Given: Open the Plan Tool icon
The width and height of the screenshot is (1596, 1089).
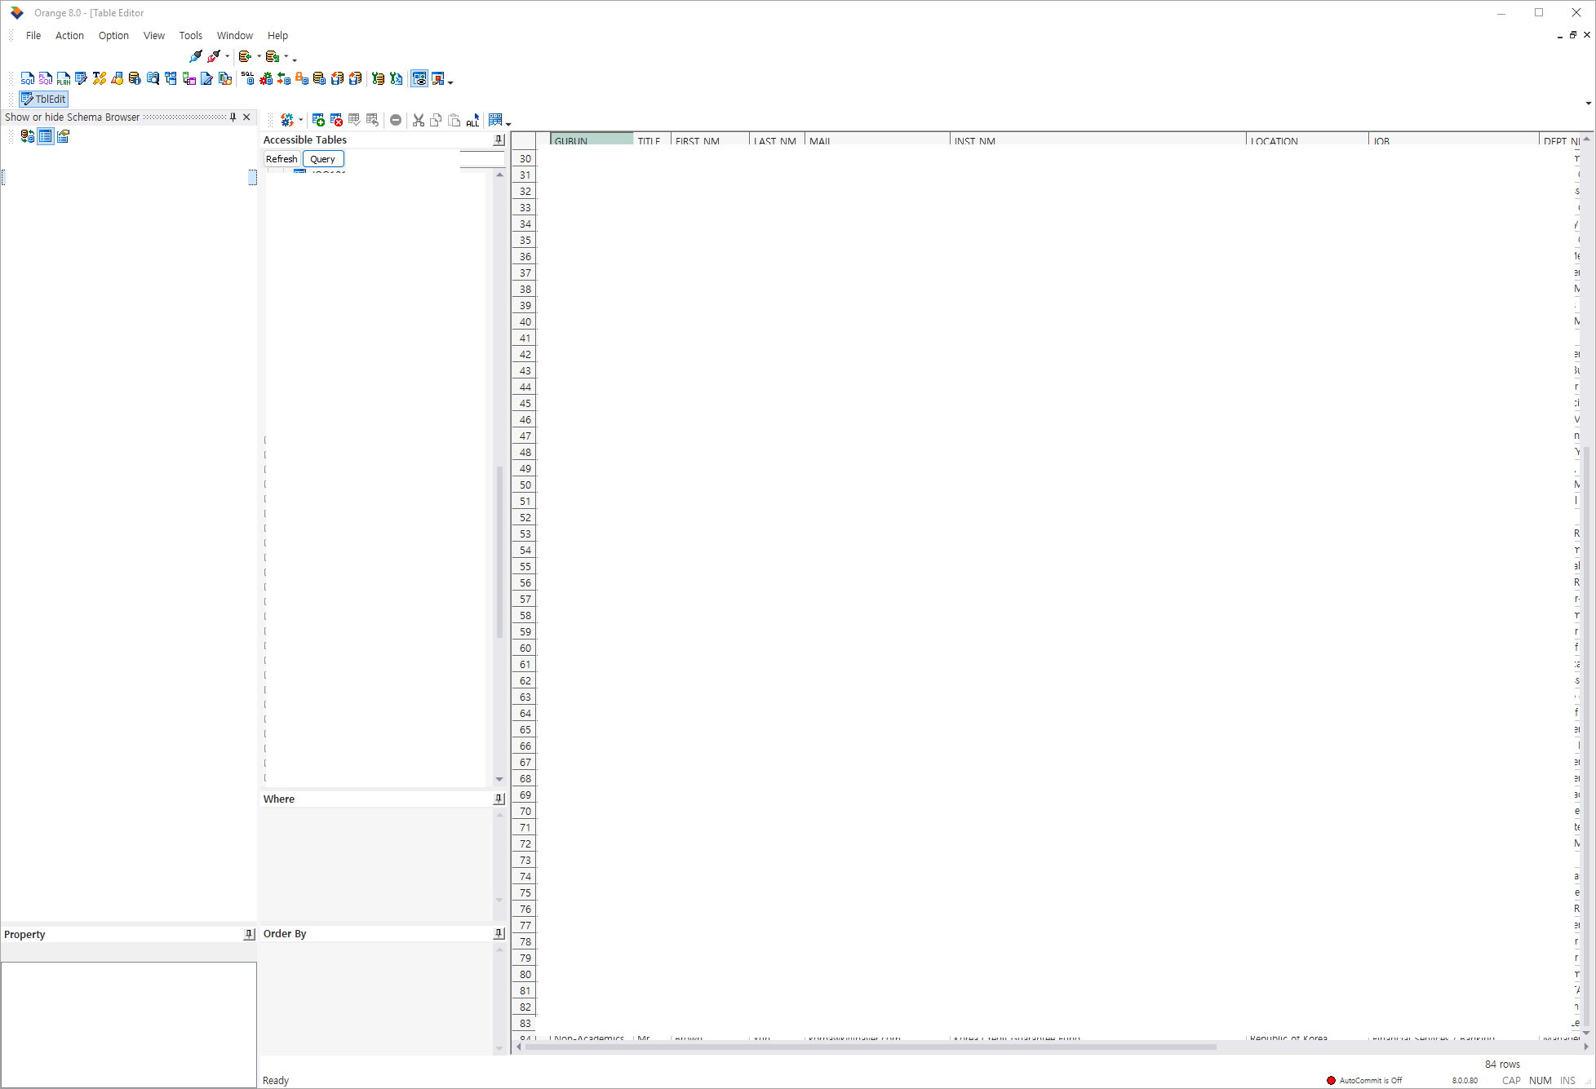Looking at the screenshot, I should click(63, 78).
